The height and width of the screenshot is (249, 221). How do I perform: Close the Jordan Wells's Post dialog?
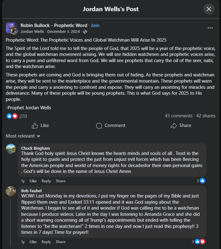[x=209, y=9]
